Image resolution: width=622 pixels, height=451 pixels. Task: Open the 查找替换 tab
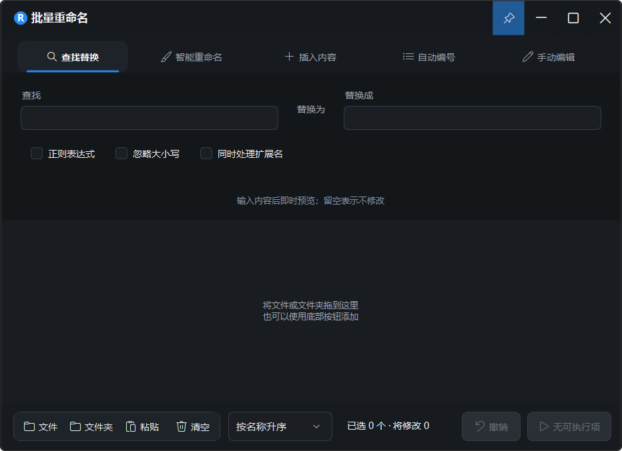[73, 57]
